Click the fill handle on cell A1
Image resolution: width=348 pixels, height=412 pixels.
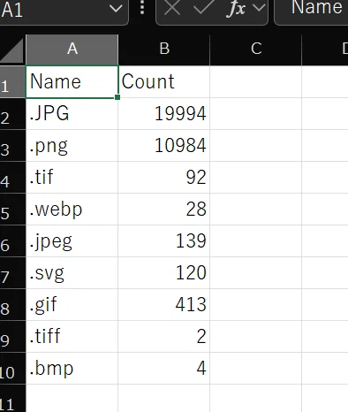(117, 97)
